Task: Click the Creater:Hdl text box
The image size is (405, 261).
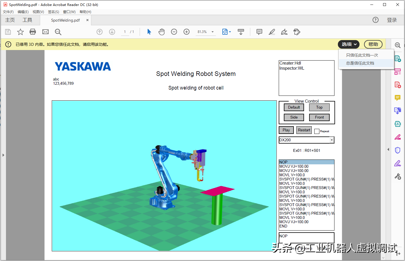Action: [307, 78]
